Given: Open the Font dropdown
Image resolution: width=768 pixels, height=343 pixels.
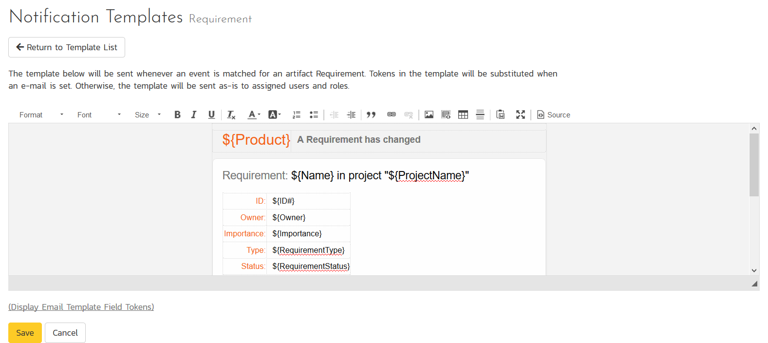Looking at the screenshot, I should click(x=99, y=115).
